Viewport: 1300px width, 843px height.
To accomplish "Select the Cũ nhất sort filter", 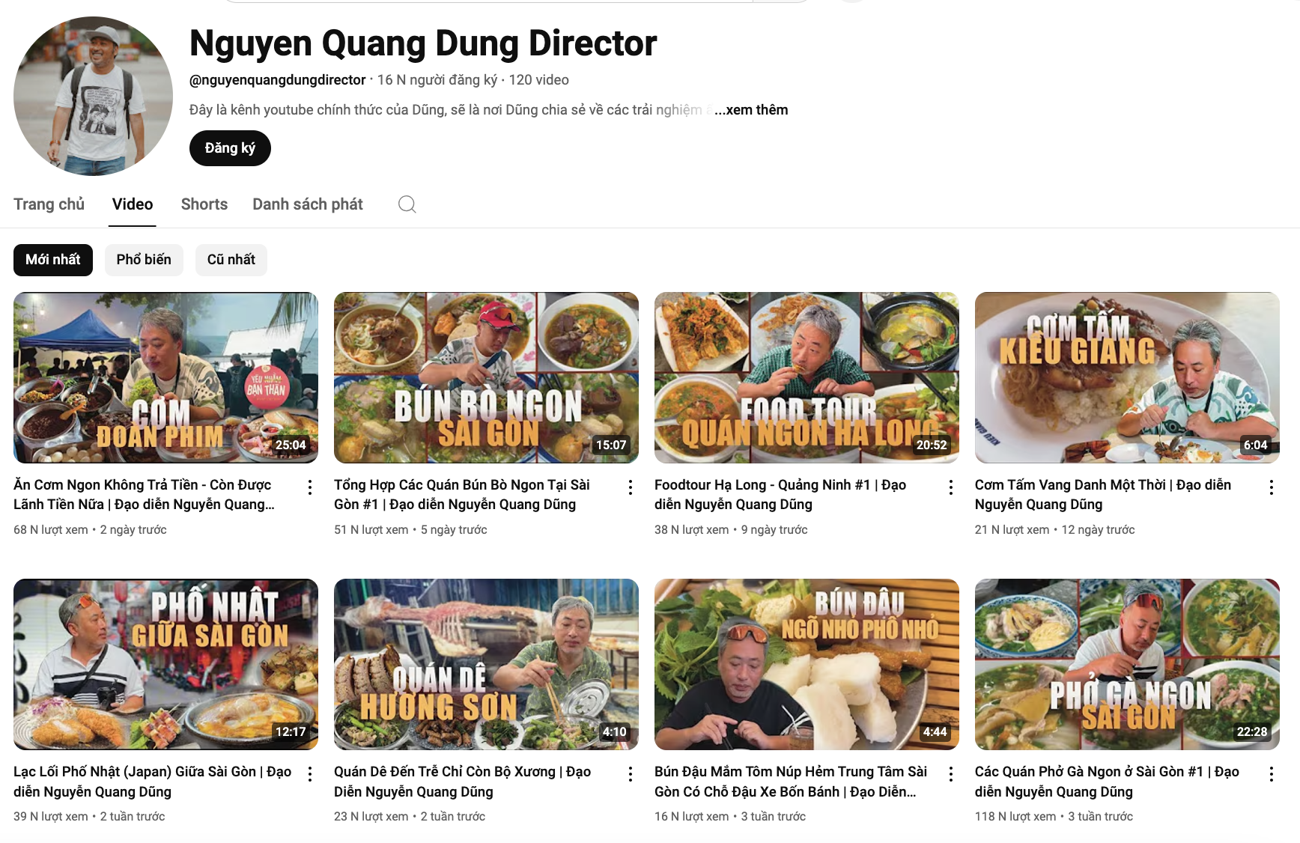I will pos(231,260).
